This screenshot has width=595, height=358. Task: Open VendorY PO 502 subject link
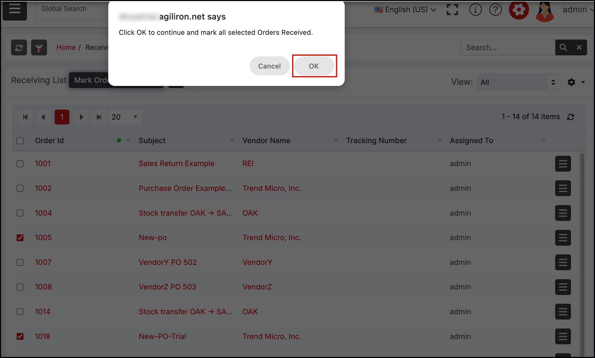click(x=168, y=262)
